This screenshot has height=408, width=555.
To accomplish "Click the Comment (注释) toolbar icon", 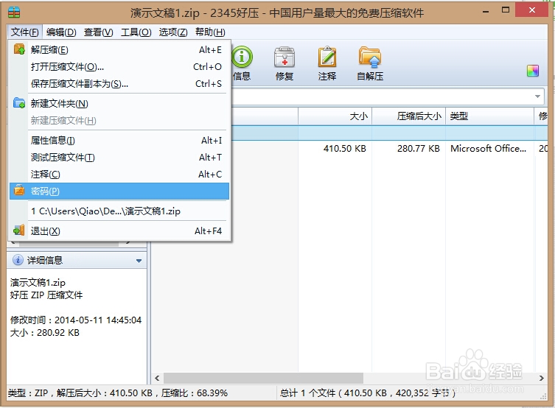I will [x=327, y=57].
